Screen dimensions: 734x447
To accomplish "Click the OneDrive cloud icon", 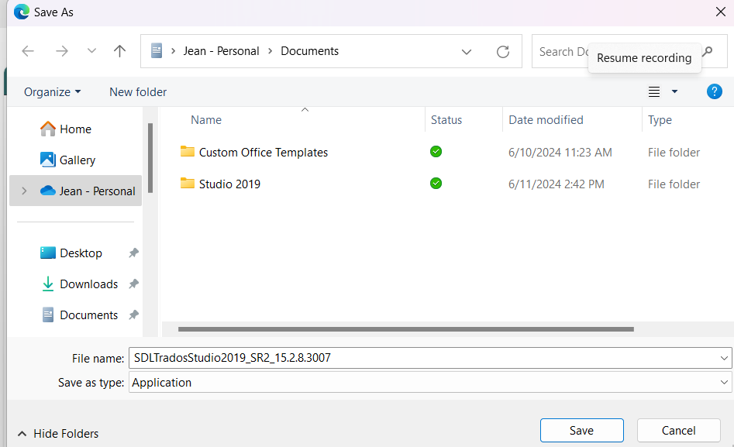I will click(x=48, y=191).
